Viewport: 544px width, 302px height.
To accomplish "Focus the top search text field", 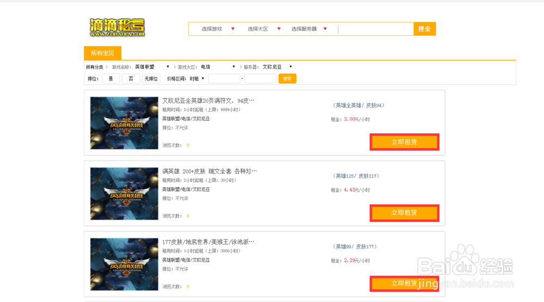I will [x=376, y=29].
